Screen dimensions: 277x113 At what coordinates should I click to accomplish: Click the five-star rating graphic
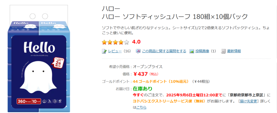pos(115,42)
